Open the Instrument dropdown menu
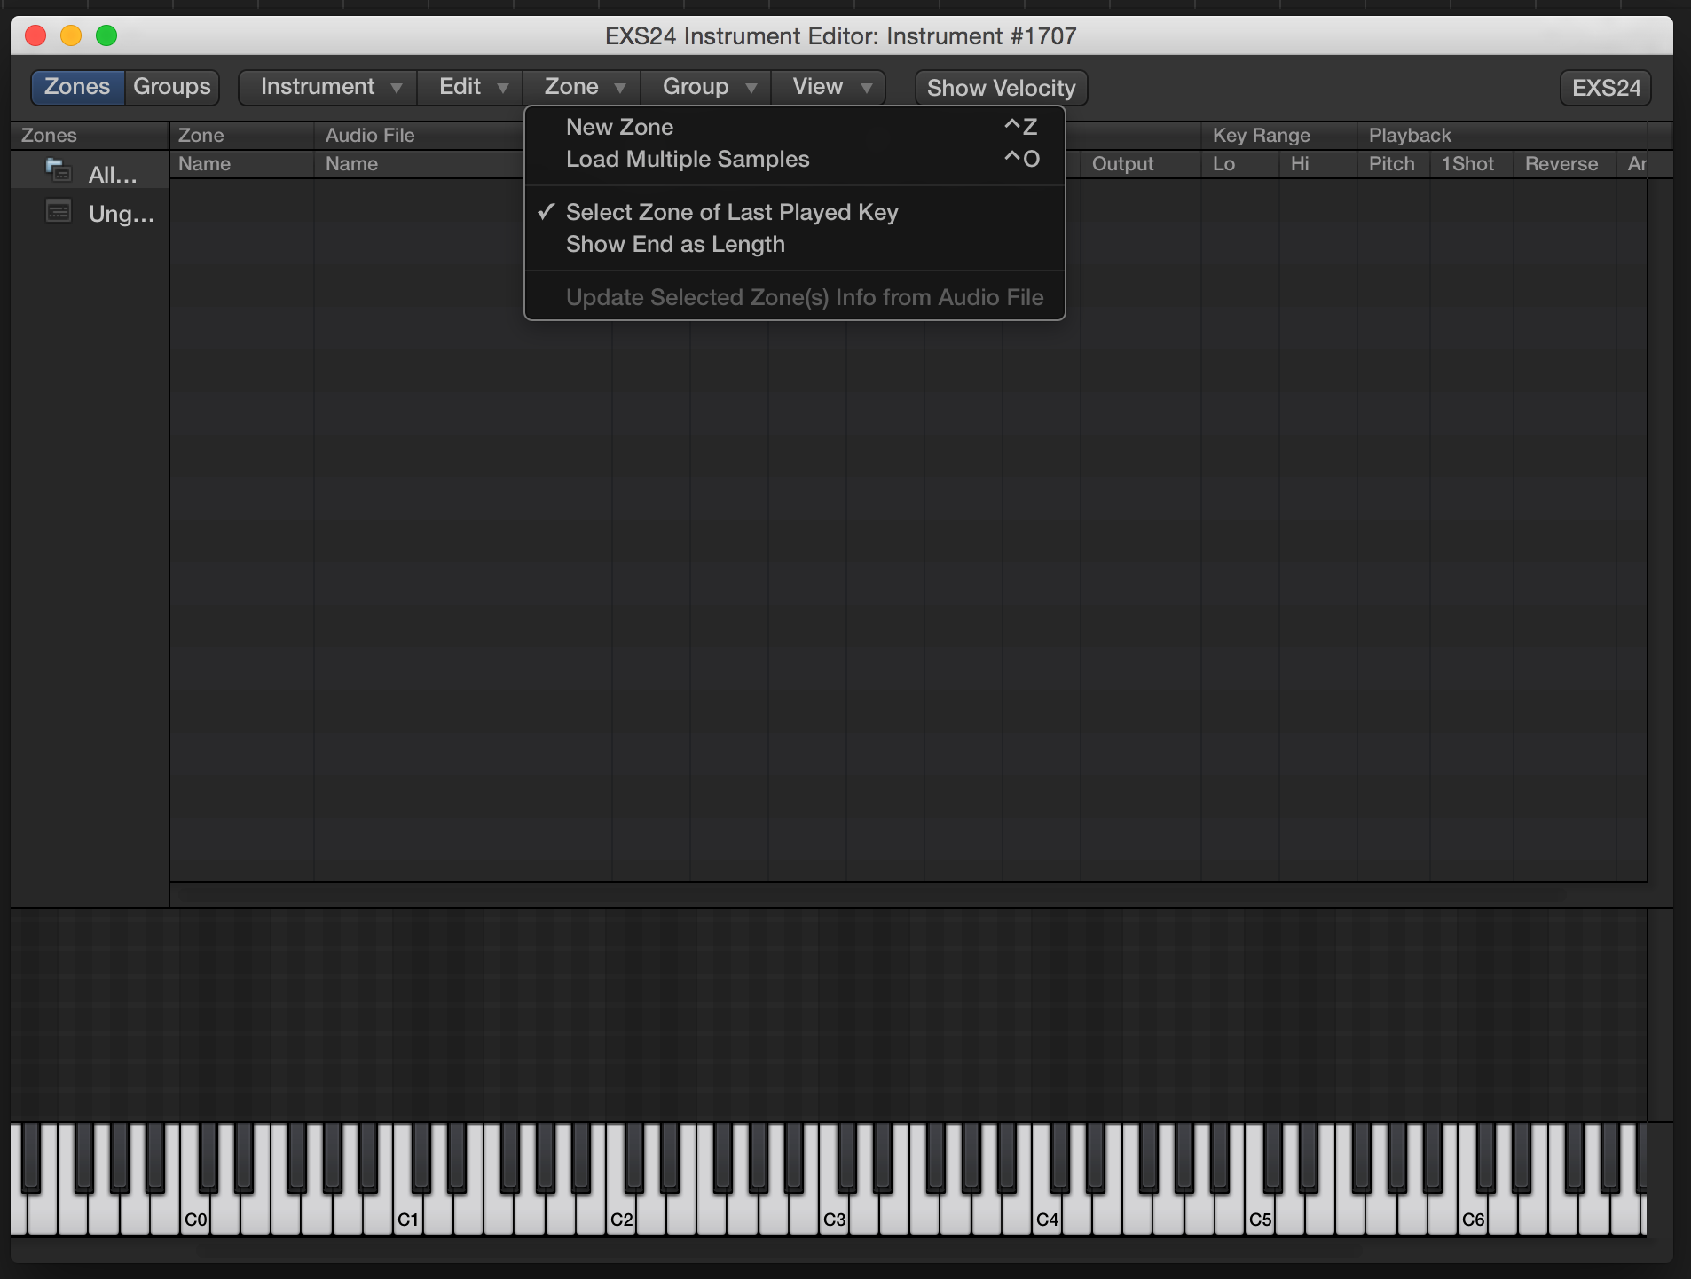 click(x=328, y=87)
